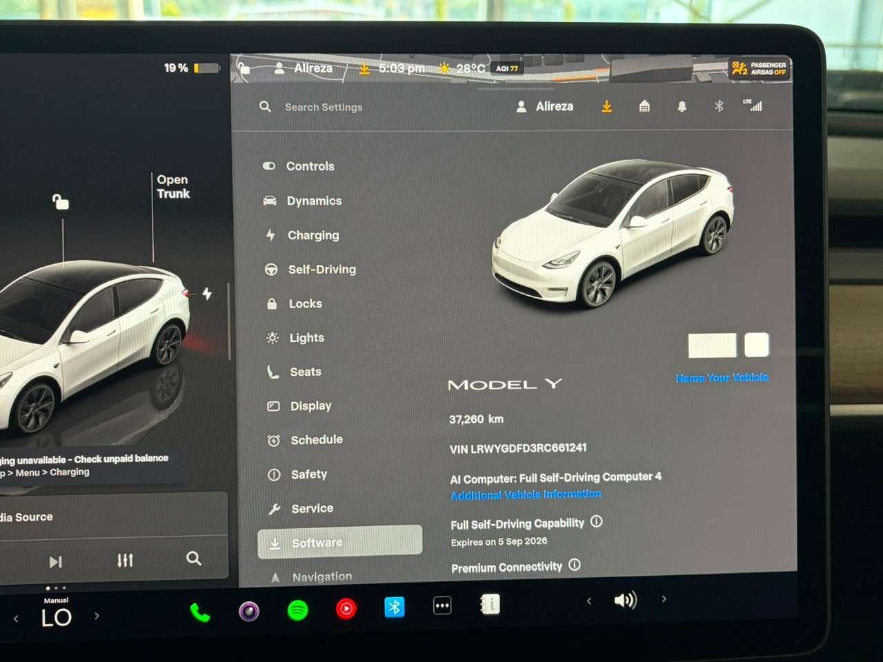The width and height of the screenshot is (883, 662).
Task: Open the red YouTube Music app icon
Action: (x=346, y=609)
